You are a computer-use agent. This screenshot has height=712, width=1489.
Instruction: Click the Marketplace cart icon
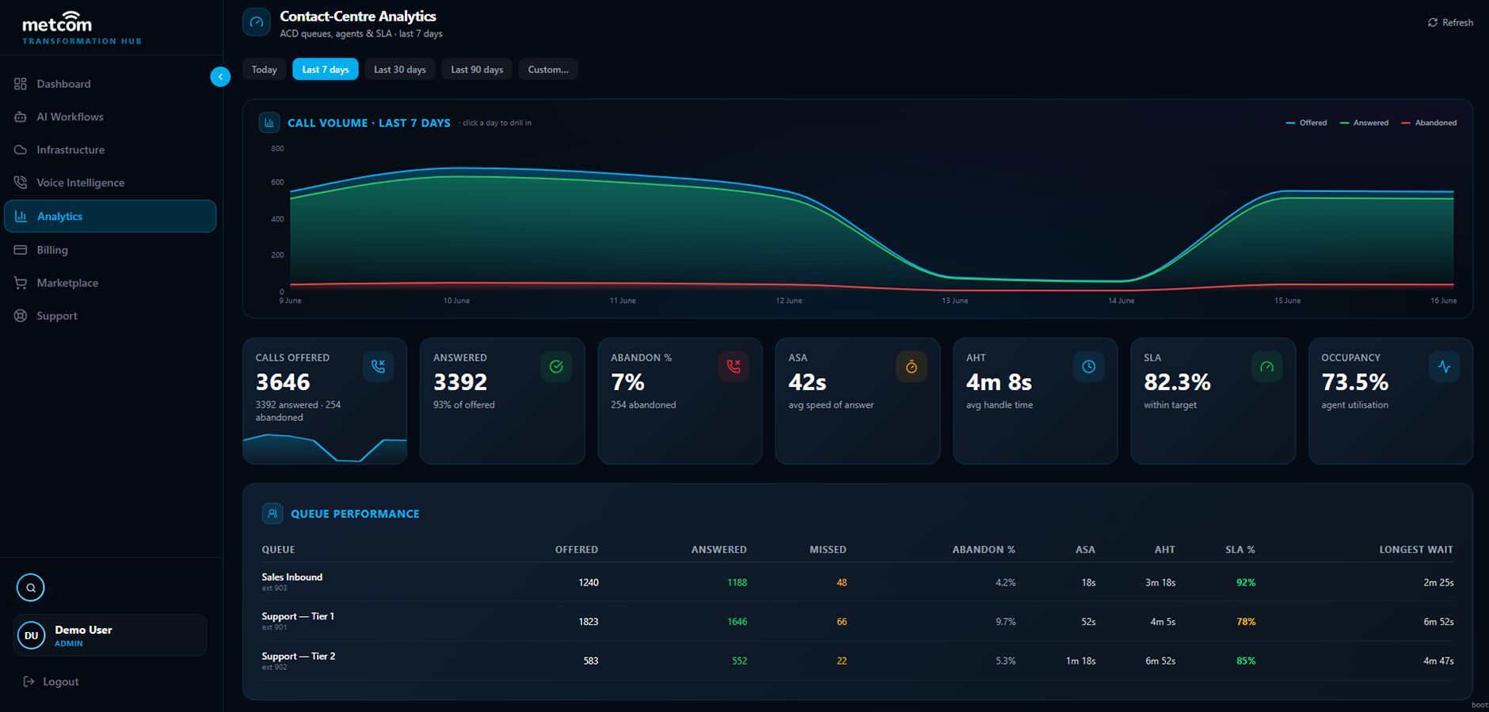21,283
